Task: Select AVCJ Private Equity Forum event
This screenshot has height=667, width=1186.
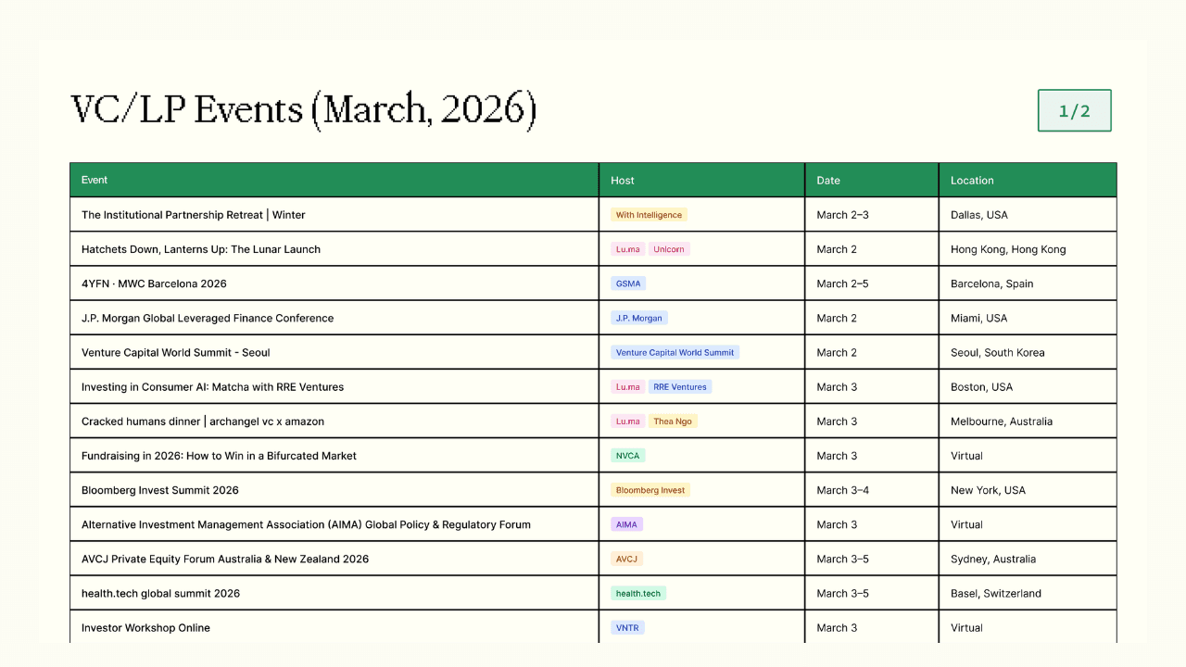Action: (x=225, y=559)
